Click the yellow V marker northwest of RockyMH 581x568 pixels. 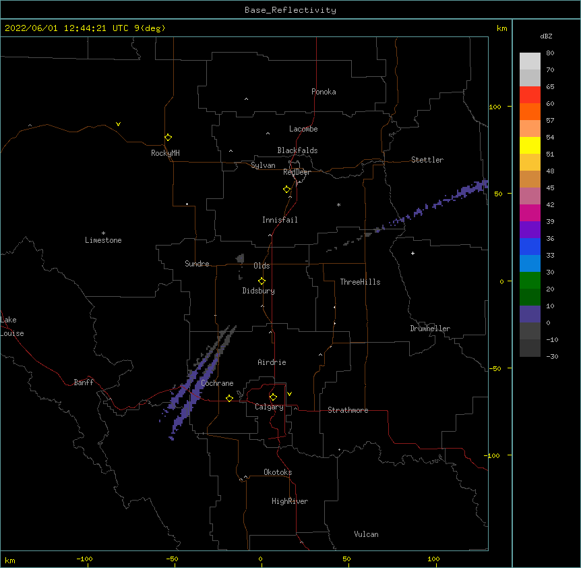coord(118,124)
